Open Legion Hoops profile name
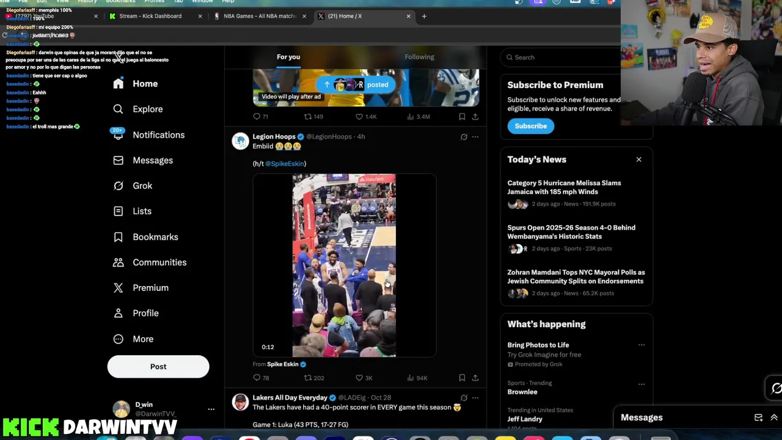 pos(274,137)
